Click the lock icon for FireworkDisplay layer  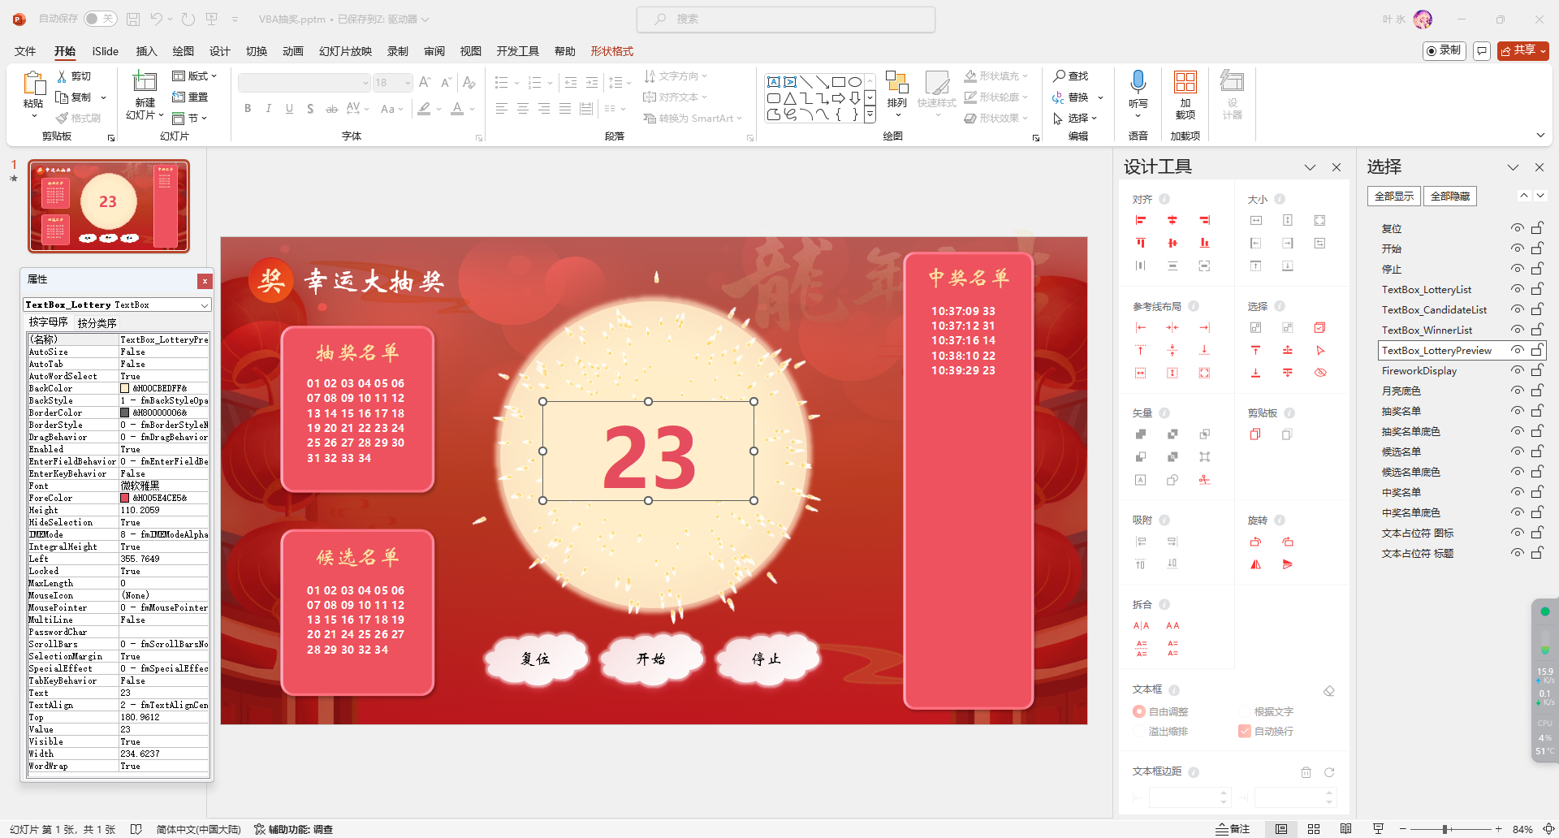(1537, 370)
